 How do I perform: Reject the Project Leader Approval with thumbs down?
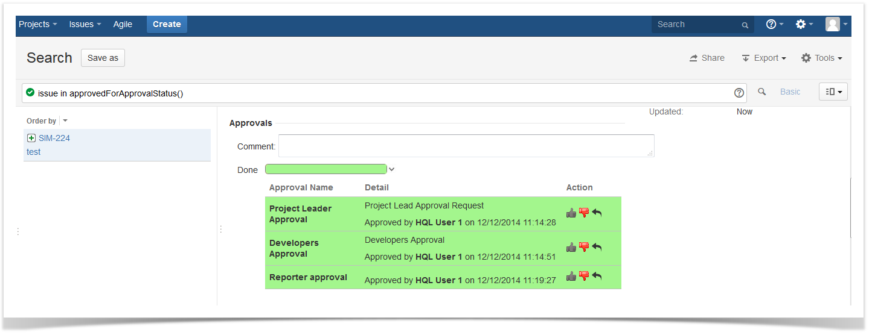coord(584,213)
